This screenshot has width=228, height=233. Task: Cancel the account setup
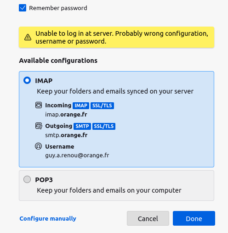click(x=148, y=218)
